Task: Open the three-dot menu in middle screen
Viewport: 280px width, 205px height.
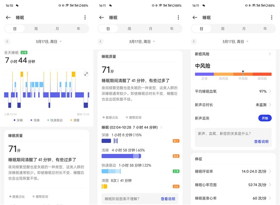Action: [x=178, y=17]
